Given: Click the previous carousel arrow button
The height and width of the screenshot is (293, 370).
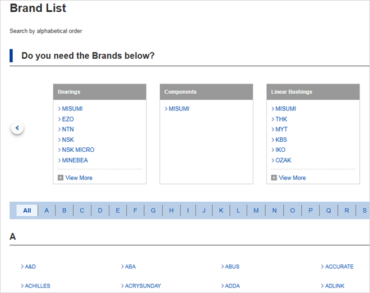Looking at the screenshot, I should (x=17, y=128).
